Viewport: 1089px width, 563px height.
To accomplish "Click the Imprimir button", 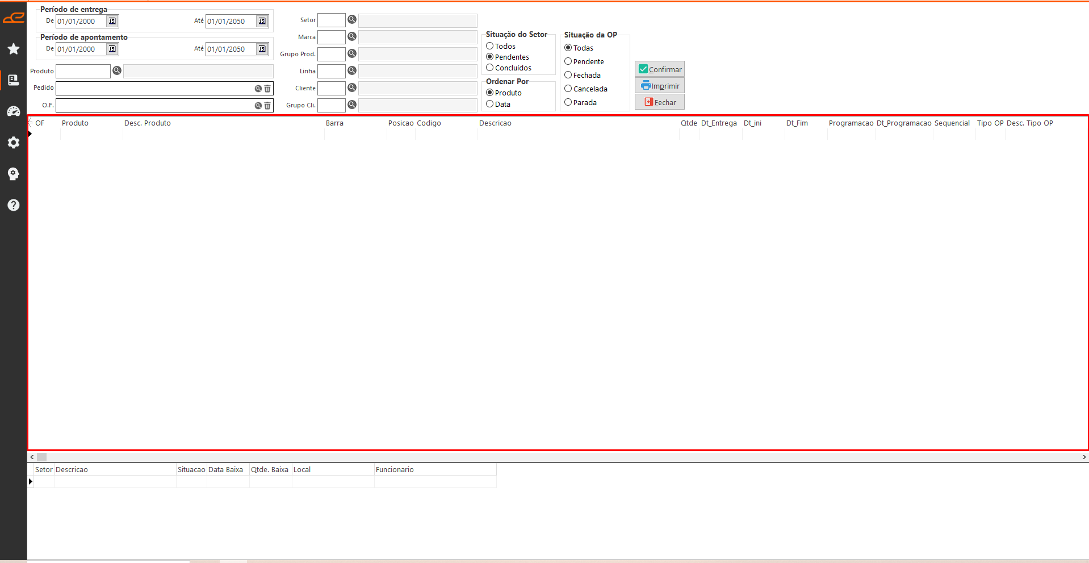I will click(x=660, y=86).
